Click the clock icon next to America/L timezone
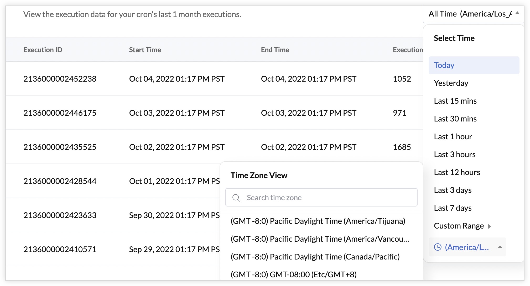Viewport: 530px width, 286px height. tap(438, 247)
